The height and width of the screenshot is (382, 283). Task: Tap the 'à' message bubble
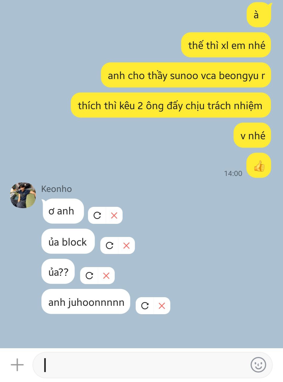pyautogui.click(x=259, y=15)
